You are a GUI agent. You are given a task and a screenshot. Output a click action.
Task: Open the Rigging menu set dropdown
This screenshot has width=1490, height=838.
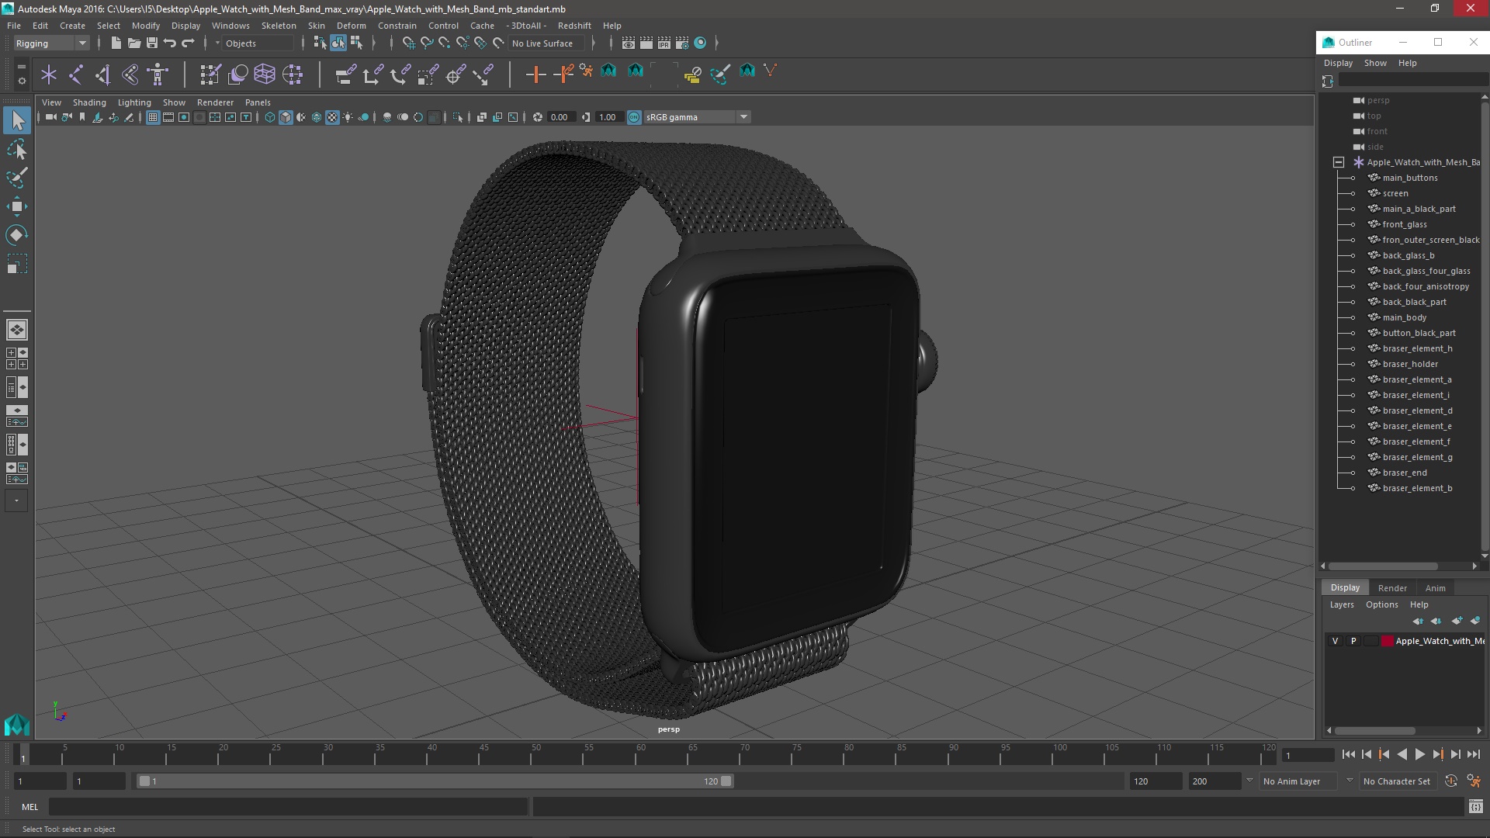click(51, 43)
